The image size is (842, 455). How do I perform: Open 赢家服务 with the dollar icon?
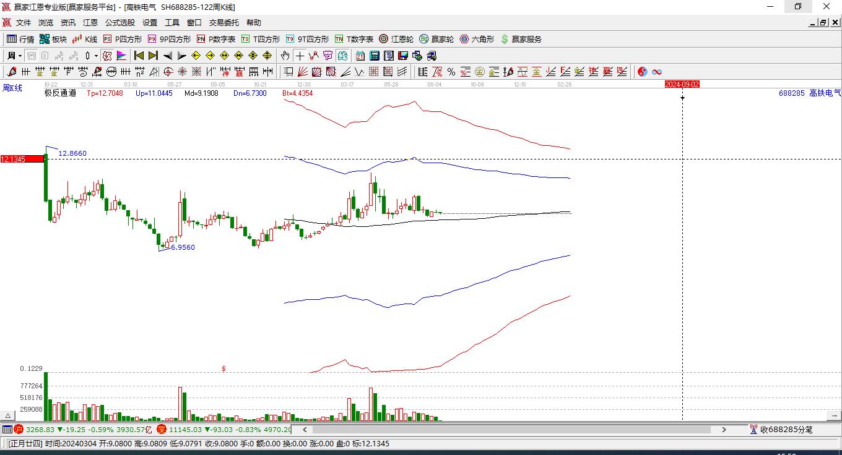521,39
